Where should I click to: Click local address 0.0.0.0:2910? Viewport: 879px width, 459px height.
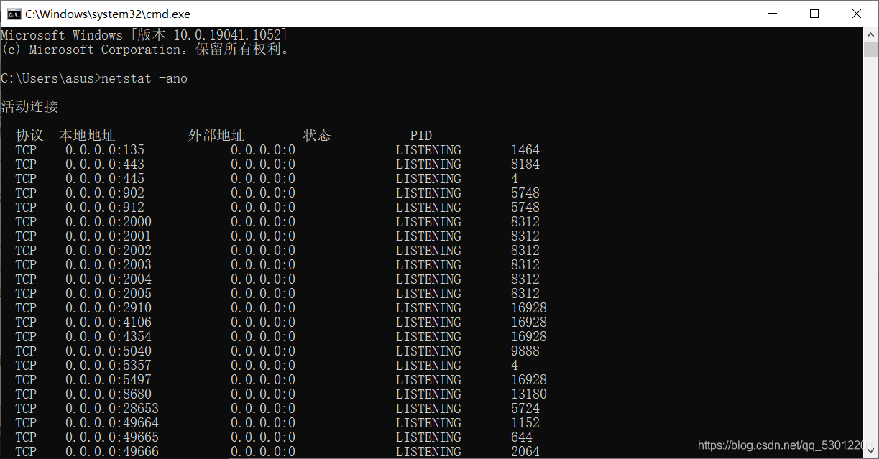click(109, 308)
